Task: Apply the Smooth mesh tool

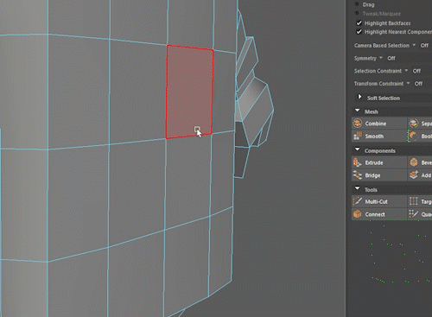Action: (x=379, y=136)
